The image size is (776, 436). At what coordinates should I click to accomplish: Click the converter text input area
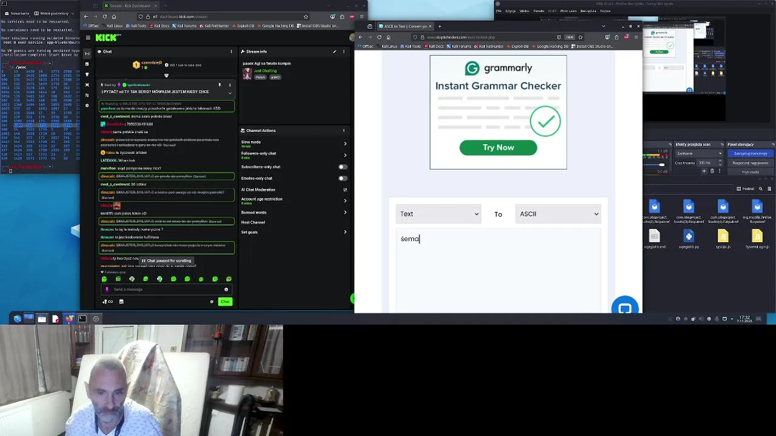click(x=498, y=269)
